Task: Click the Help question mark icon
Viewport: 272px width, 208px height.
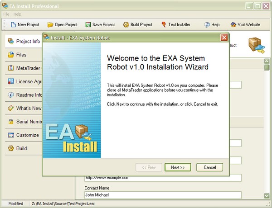Action: (x=207, y=25)
